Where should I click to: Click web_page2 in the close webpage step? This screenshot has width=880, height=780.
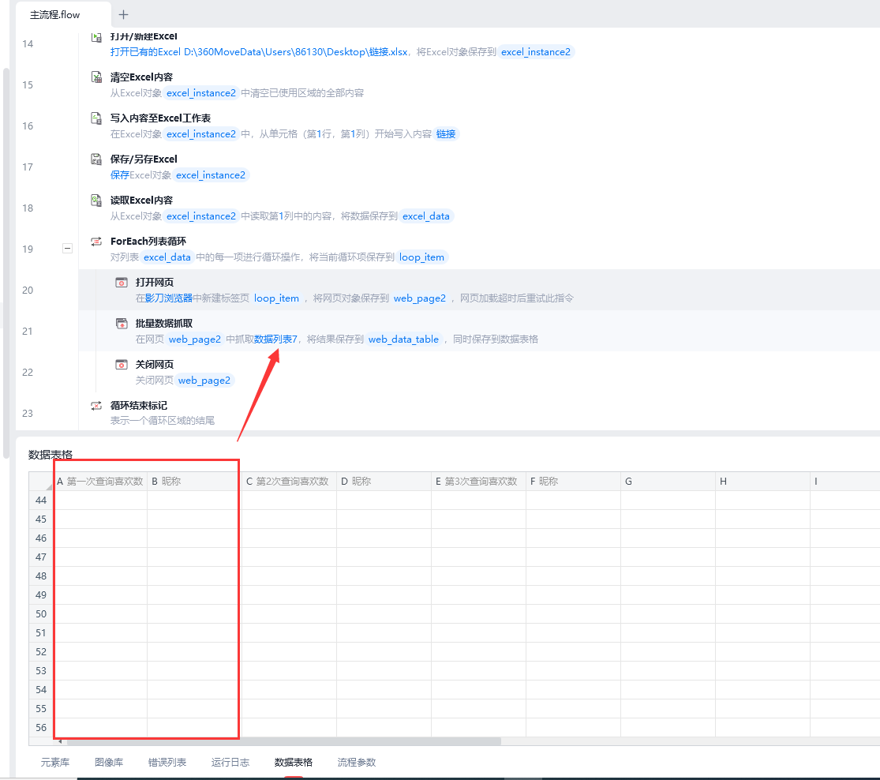(204, 381)
